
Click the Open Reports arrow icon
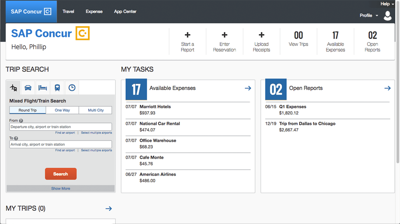click(388, 88)
